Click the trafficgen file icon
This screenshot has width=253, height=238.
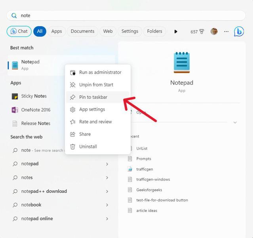(130, 169)
